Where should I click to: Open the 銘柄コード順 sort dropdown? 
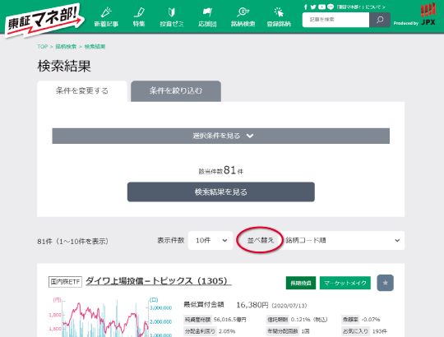(x=343, y=241)
